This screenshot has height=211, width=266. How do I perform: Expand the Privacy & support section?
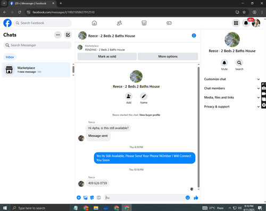tap(232, 107)
